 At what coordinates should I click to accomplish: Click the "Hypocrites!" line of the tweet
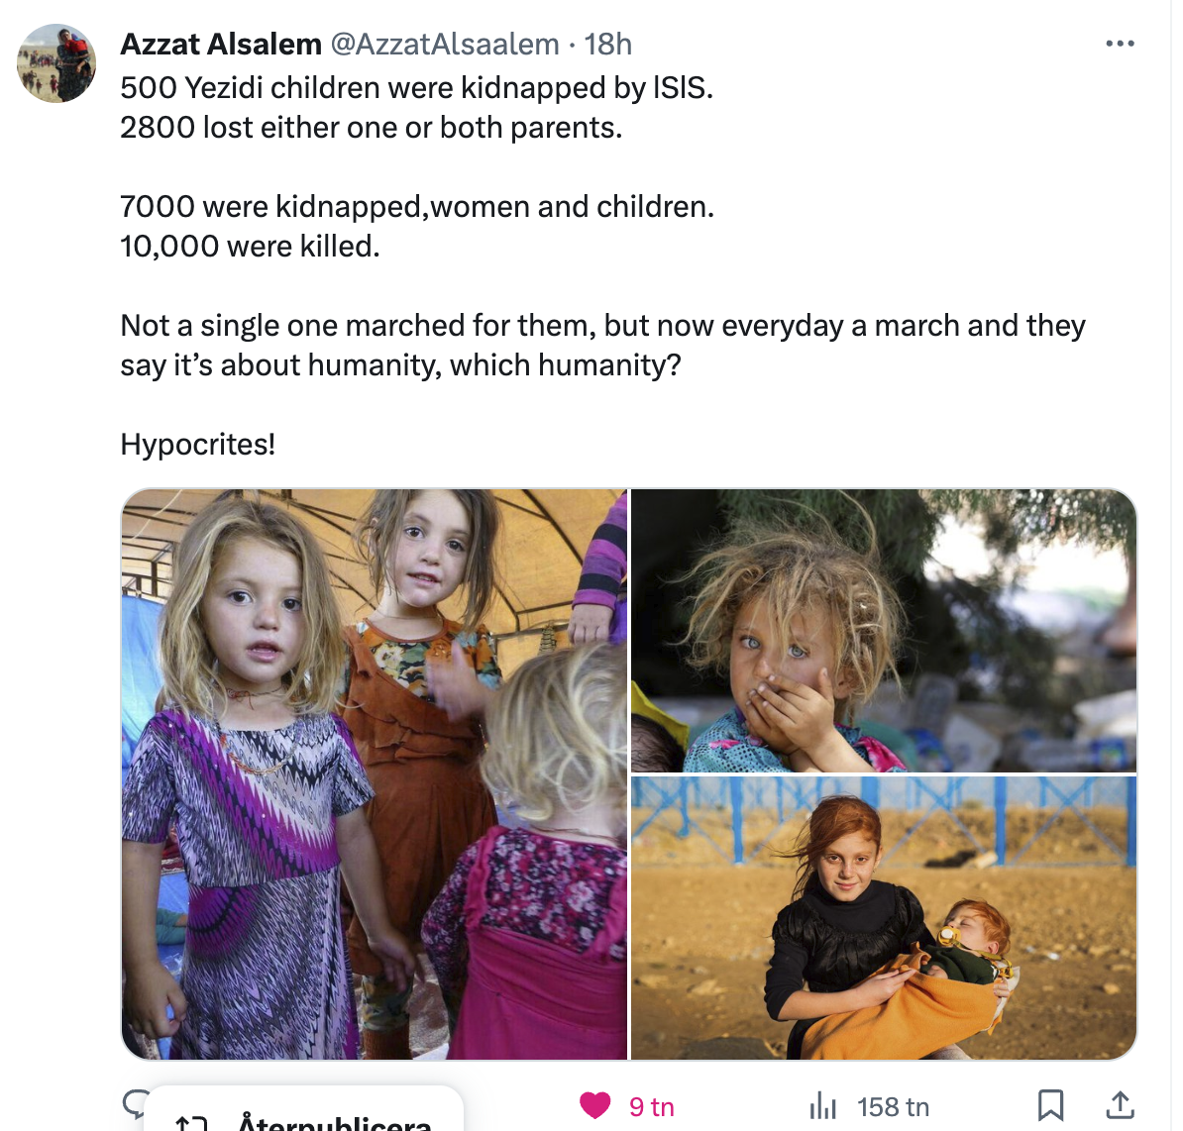pos(198,444)
